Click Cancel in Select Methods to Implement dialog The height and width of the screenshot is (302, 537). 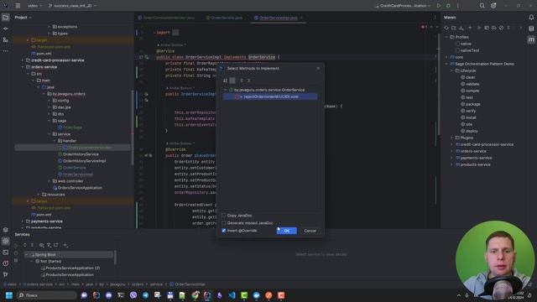coord(310,231)
